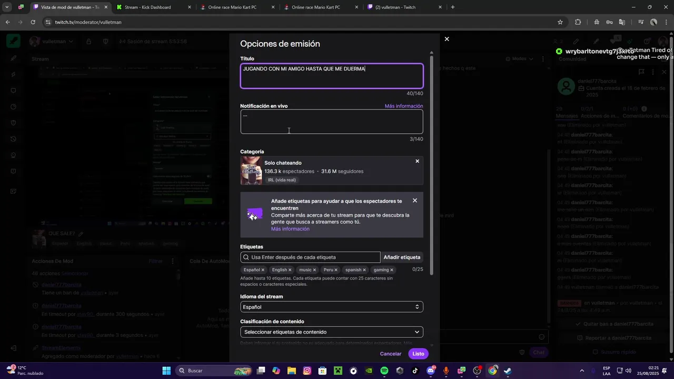Open the Windows Start menu

coord(166,371)
